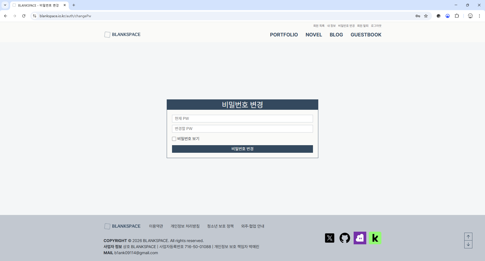Bookmark this page with star icon

tap(426, 16)
